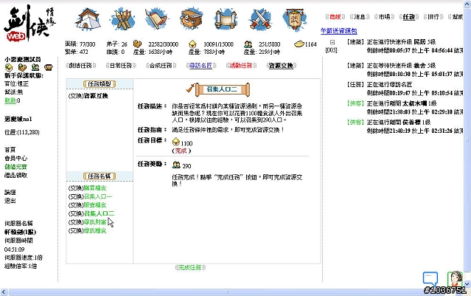Viewport: 471px width, 296px height.
Task: Click the grain resource icon near 10091/15000
Action: coord(192,44)
